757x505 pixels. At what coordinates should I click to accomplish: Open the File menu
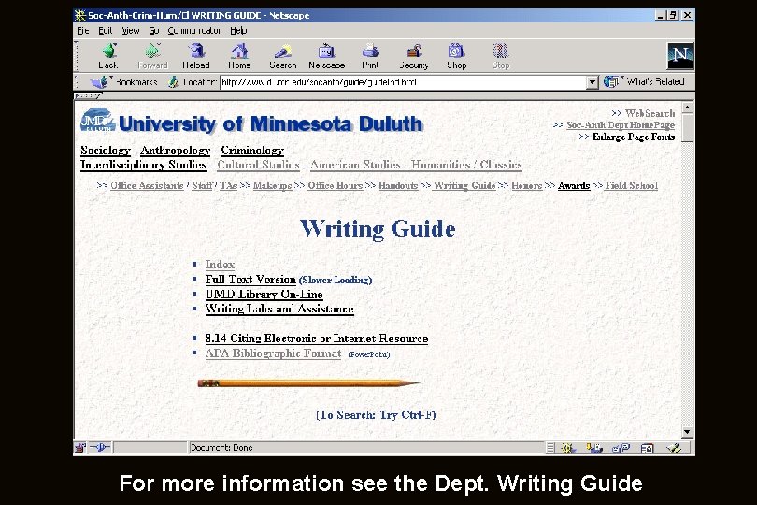[83, 31]
